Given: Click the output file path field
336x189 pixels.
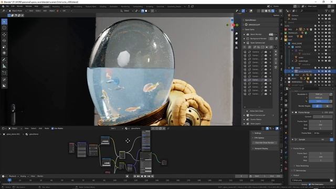Looking at the screenshot, I should point(310,180).
